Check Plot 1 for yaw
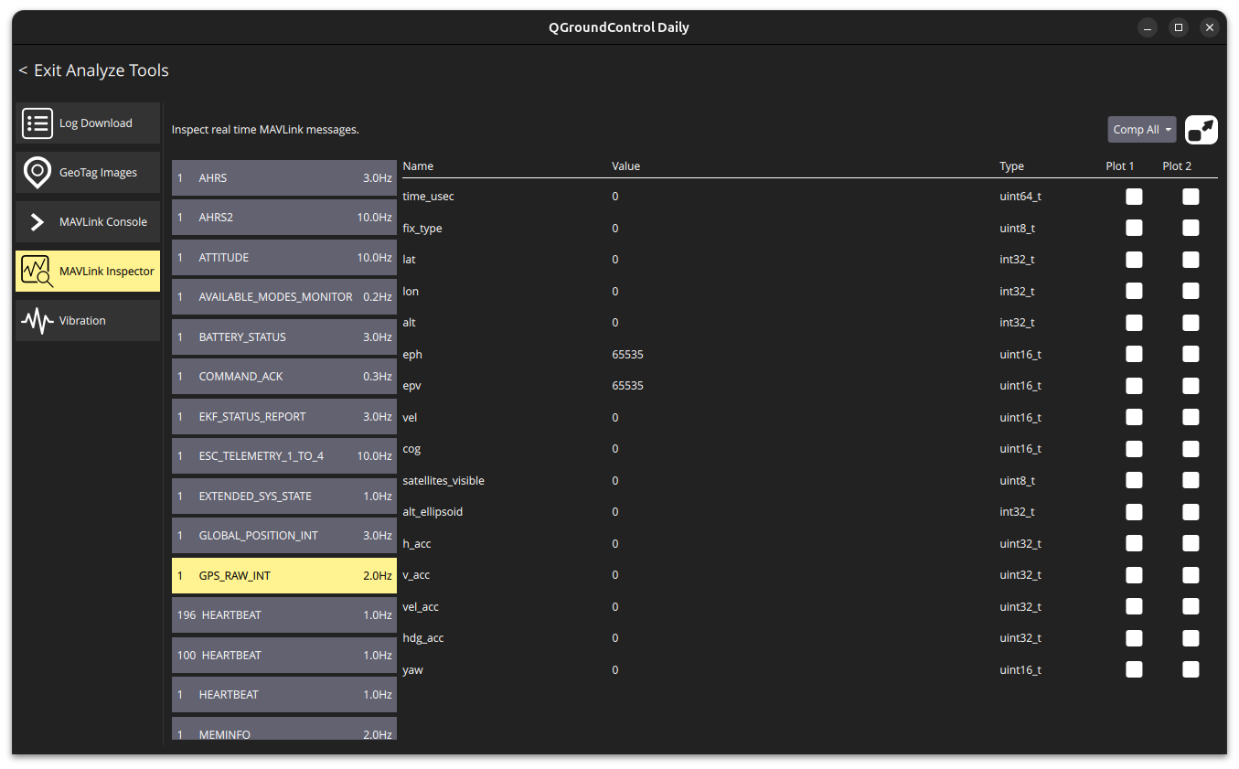 click(1134, 669)
